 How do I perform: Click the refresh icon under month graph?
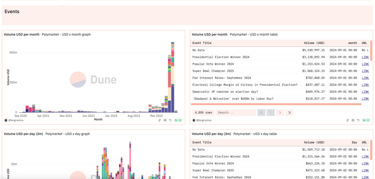(170, 120)
